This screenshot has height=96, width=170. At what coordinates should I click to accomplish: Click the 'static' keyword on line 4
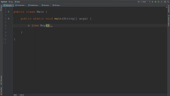pyautogui.click(x=38, y=19)
